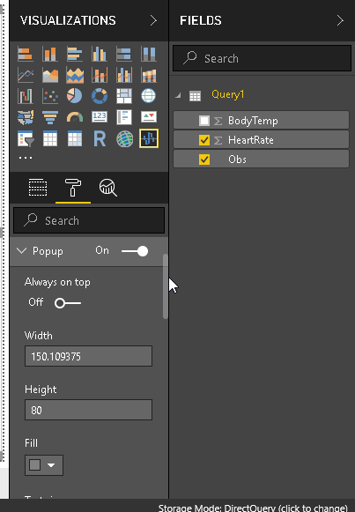Select the Line chart visual
355x512 pixels.
tap(26, 75)
